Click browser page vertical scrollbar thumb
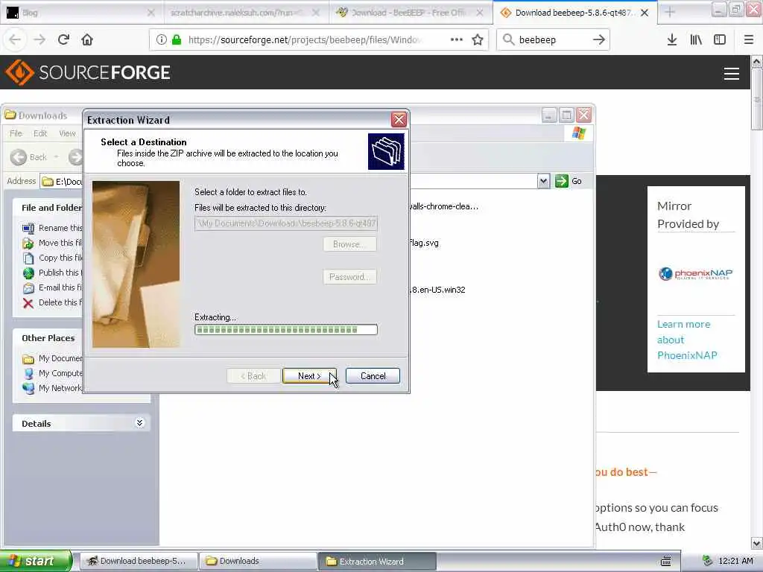Image resolution: width=763 pixels, height=572 pixels. click(x=757, y=100)
